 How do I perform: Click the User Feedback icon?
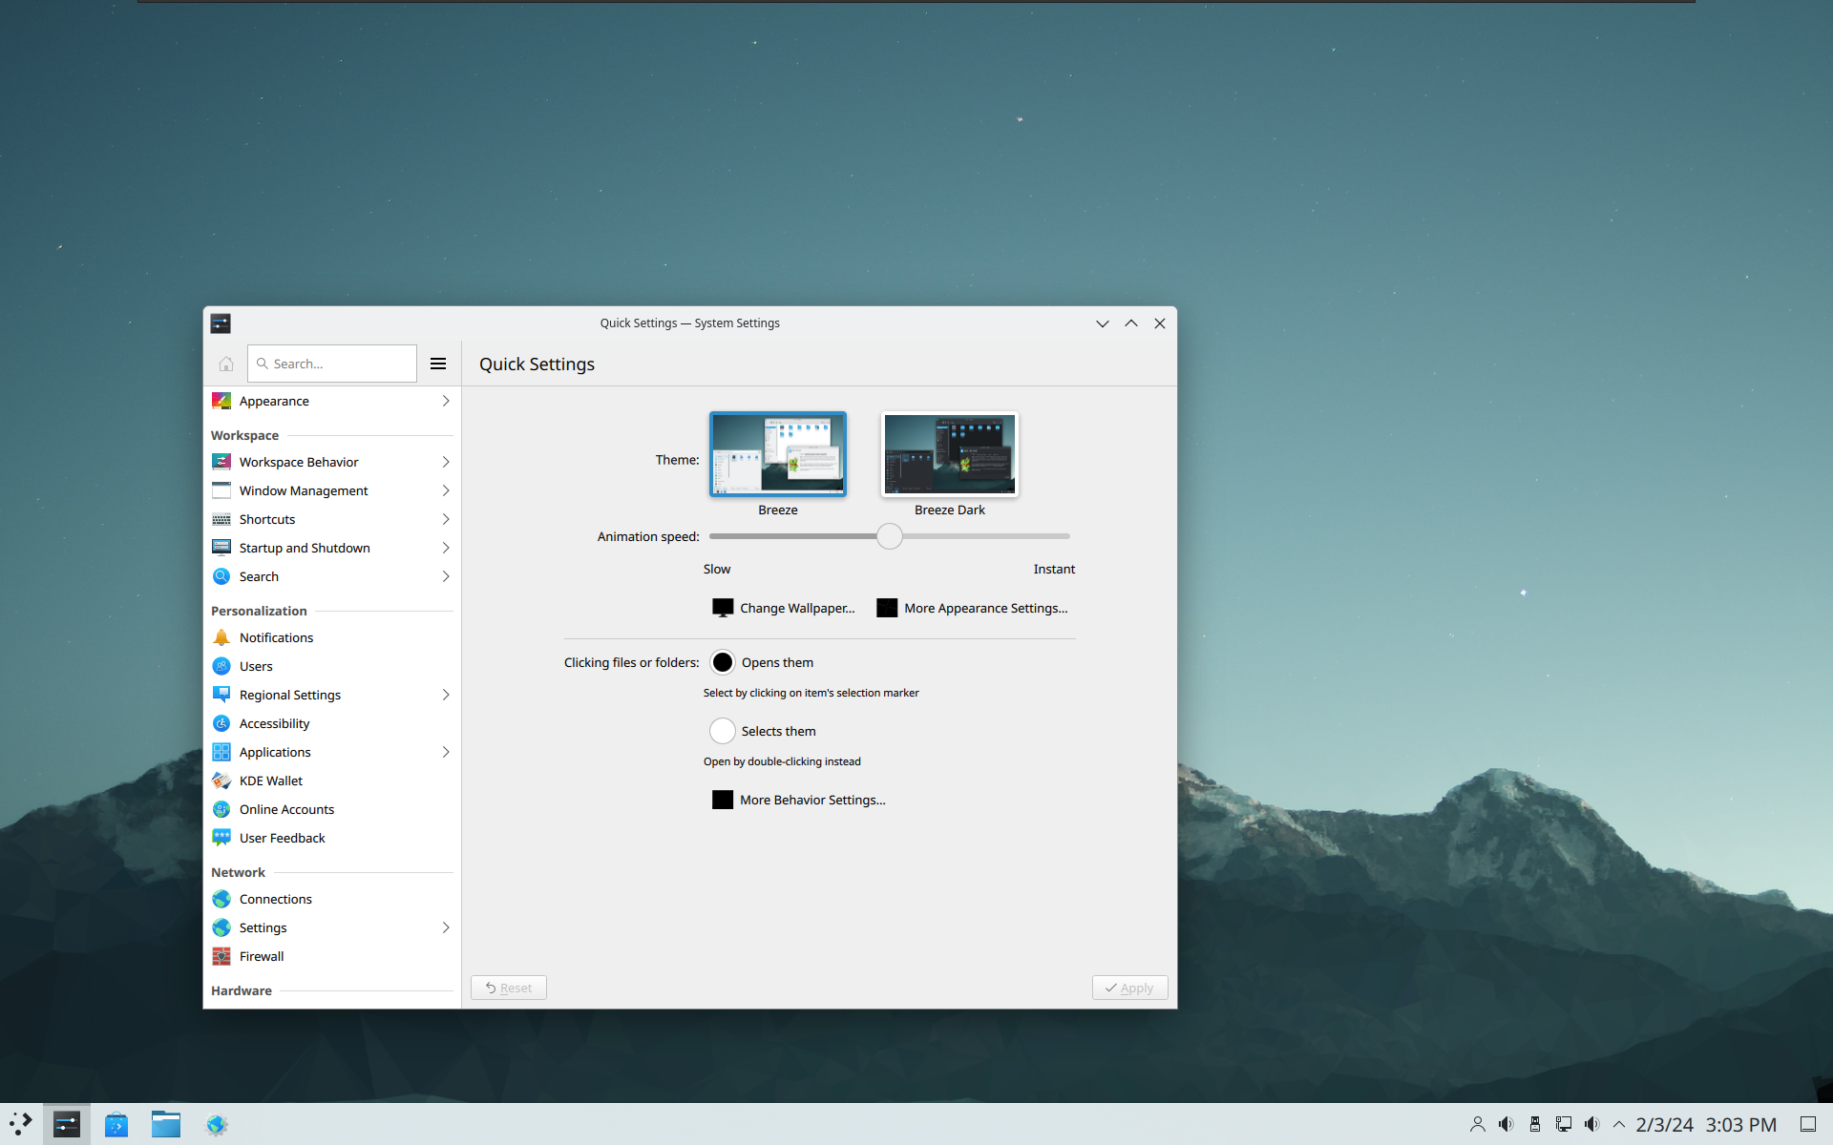pos(221,838)
